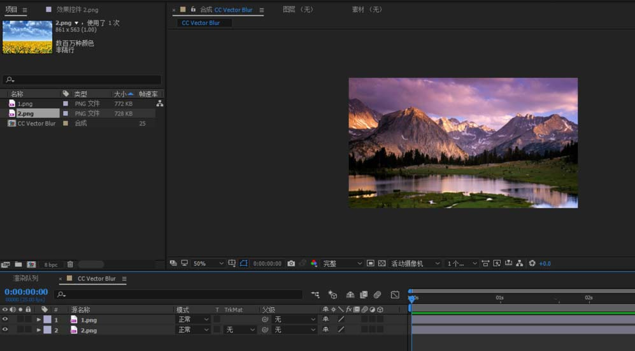This screenshot has height=351, width=635.
Task: Click the label color swatch of layer 1
Action: [x=47, y=319]
